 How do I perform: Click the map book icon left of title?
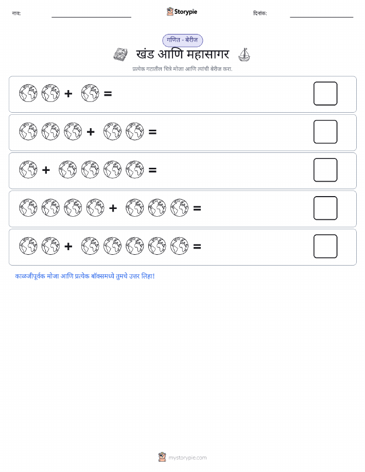120,55
